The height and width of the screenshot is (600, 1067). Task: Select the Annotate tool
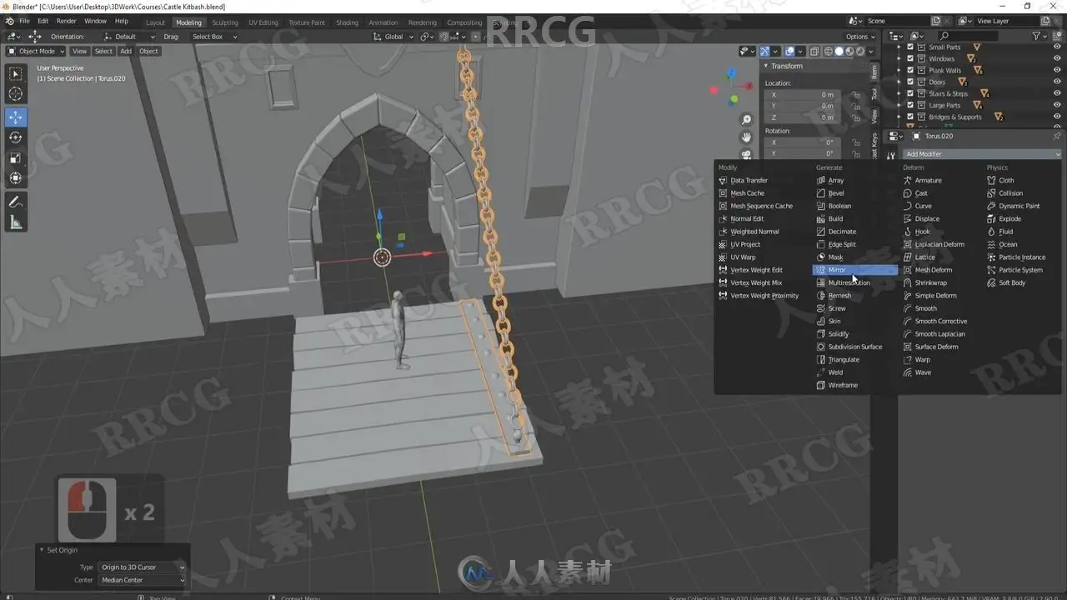16,202
